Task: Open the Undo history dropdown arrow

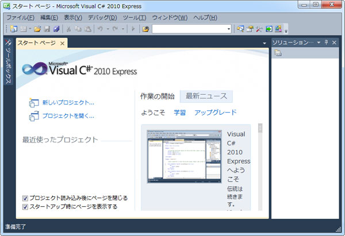Action: (x=108, y=29)
